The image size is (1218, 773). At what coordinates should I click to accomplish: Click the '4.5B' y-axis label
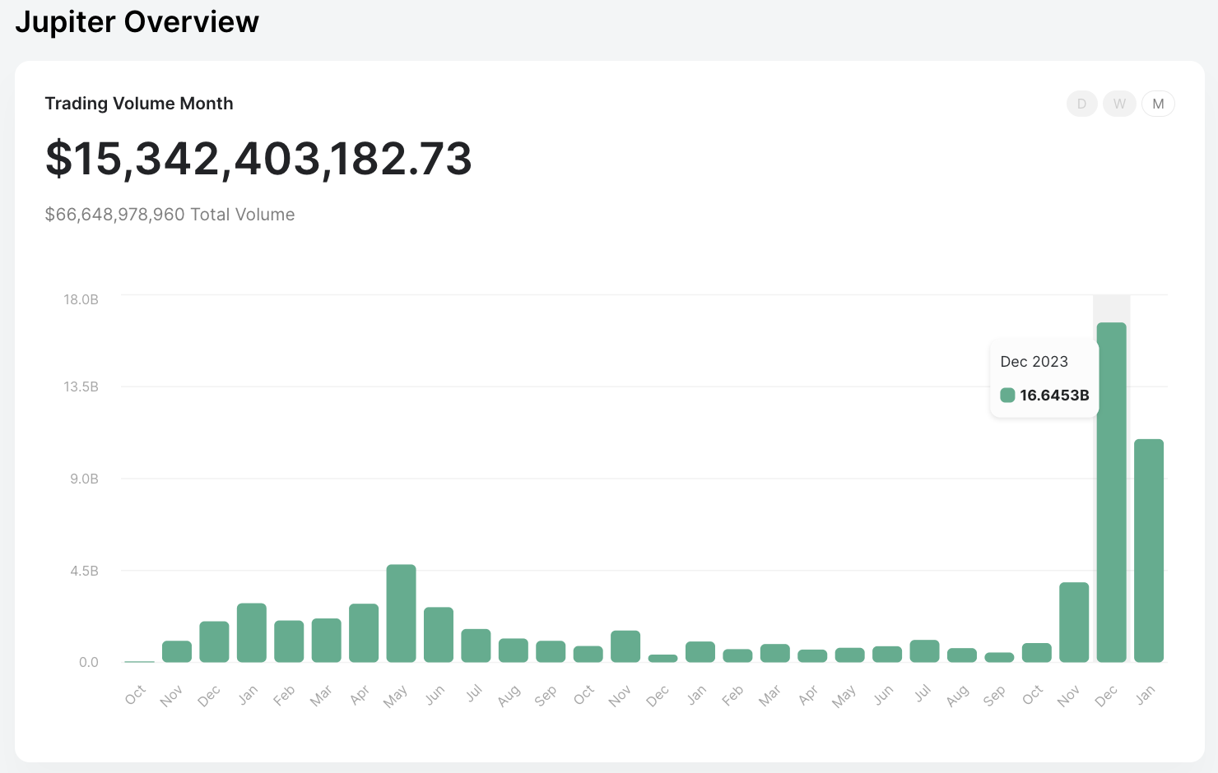pyautogui.click(x=84, y=571)
